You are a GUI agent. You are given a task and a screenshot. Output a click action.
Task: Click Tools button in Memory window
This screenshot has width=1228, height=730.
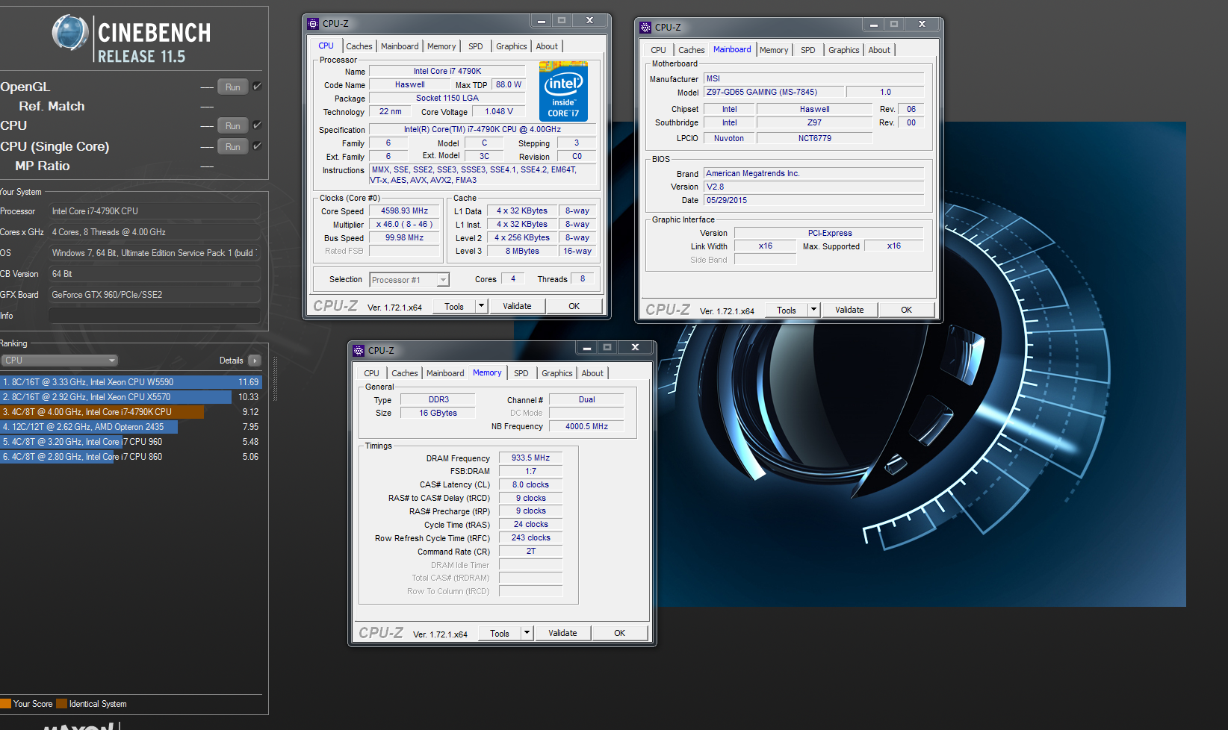click(x=500, y=633)
